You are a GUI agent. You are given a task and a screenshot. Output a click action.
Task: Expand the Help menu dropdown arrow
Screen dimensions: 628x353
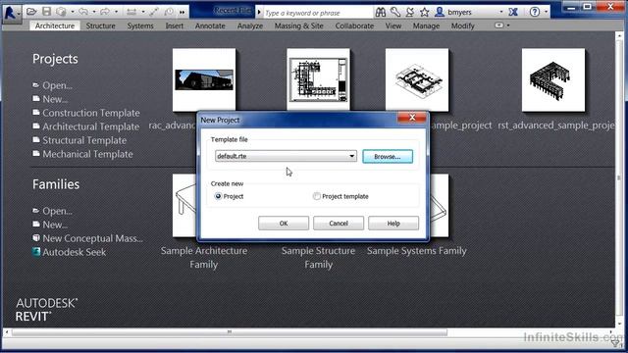(x=546, y=12)
